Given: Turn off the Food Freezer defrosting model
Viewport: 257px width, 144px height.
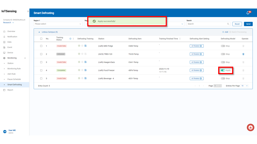Looking at the screenshot, I should click(x=223, y=70).
